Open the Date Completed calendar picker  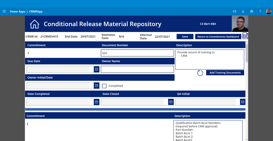pyautogui.click(x=96, y=102)
